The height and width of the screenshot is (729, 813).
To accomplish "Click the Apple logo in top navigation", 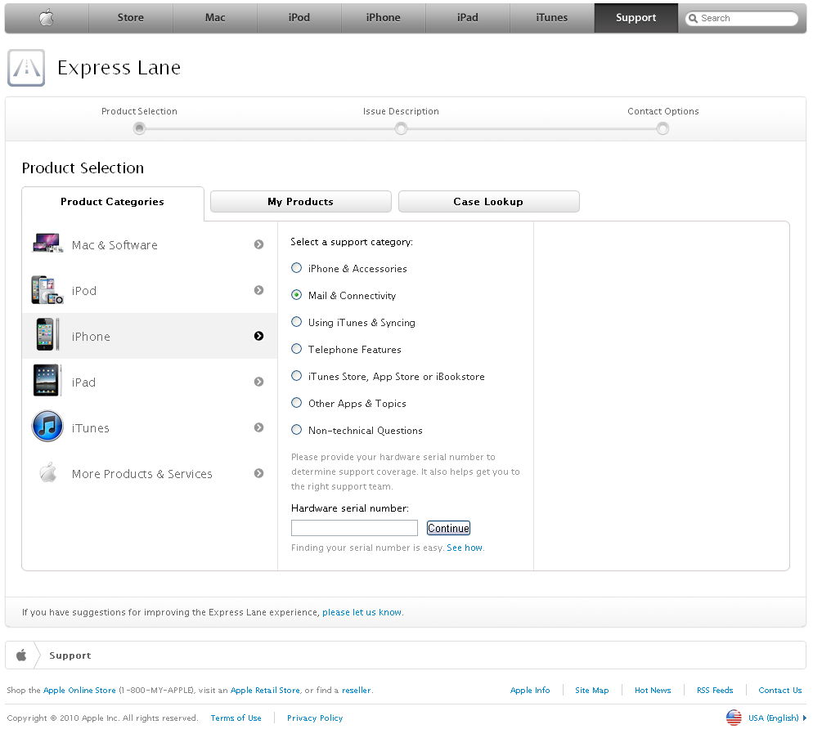I will pos(47,18).
